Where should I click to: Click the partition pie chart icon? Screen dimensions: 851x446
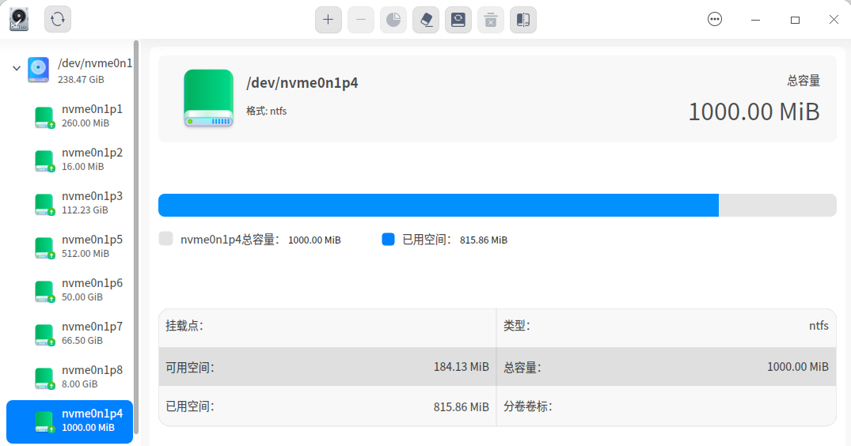[393, 20]
